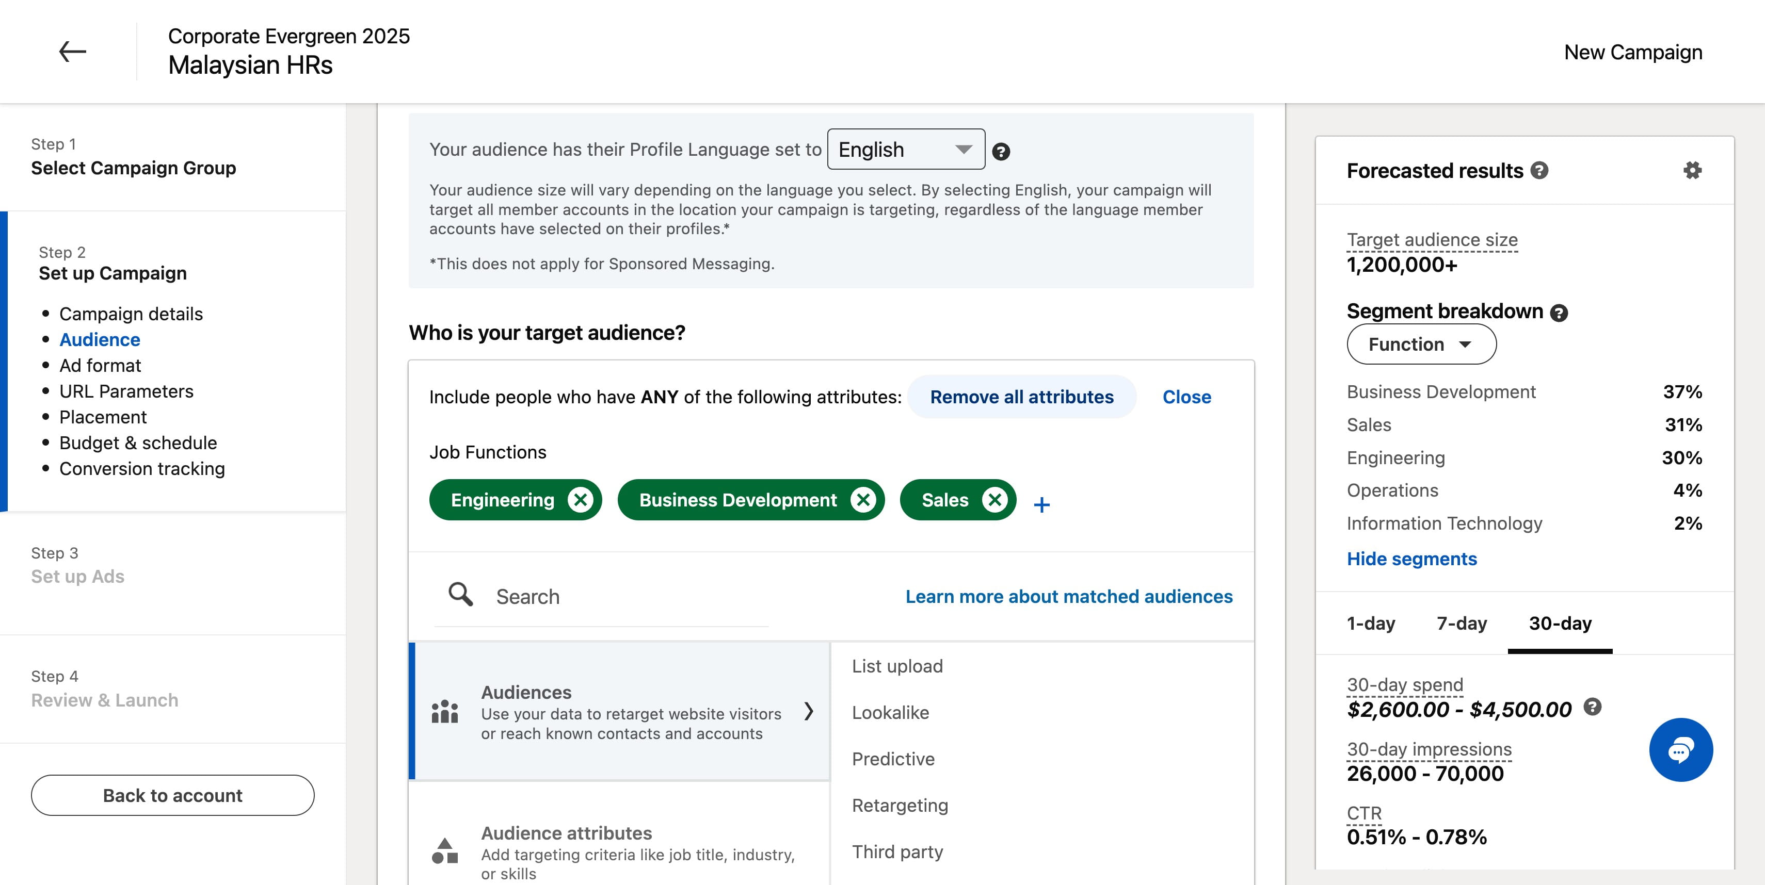Add another job function with plus icon
Screen dimensions: 1765x885
tap(1041, 504)
